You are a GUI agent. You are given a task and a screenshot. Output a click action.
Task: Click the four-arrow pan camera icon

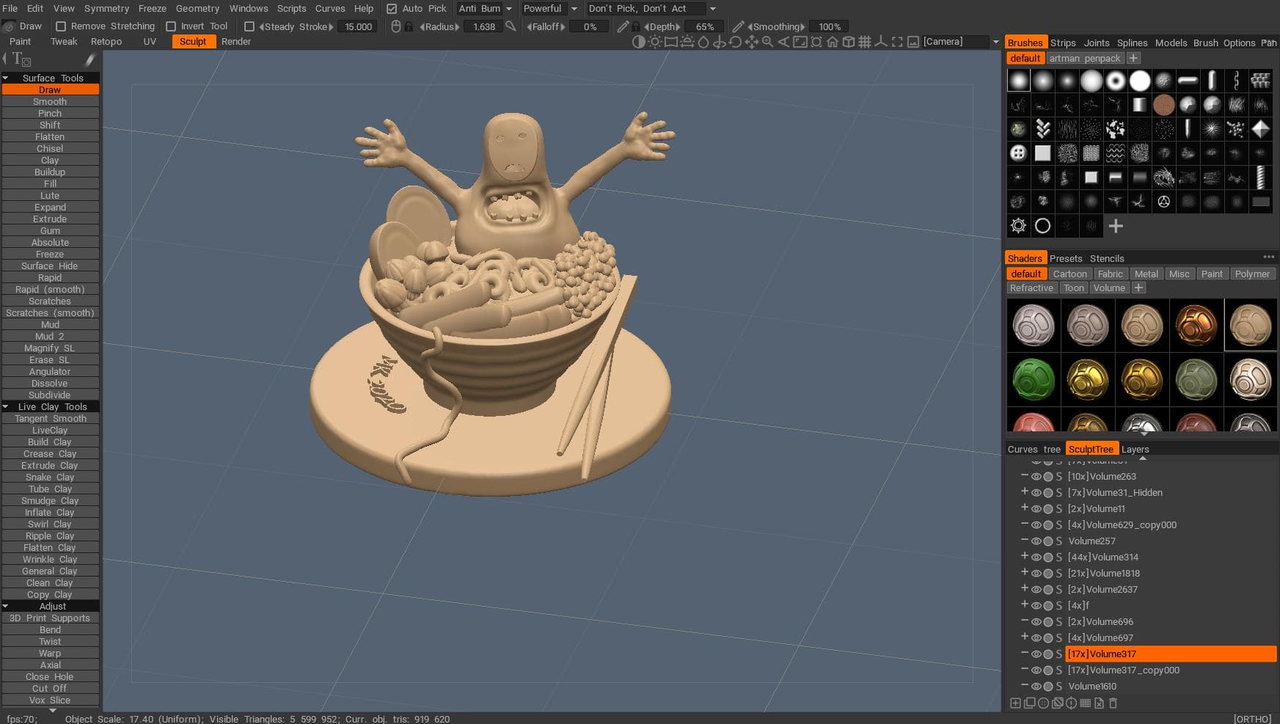[x=752, y=42]
